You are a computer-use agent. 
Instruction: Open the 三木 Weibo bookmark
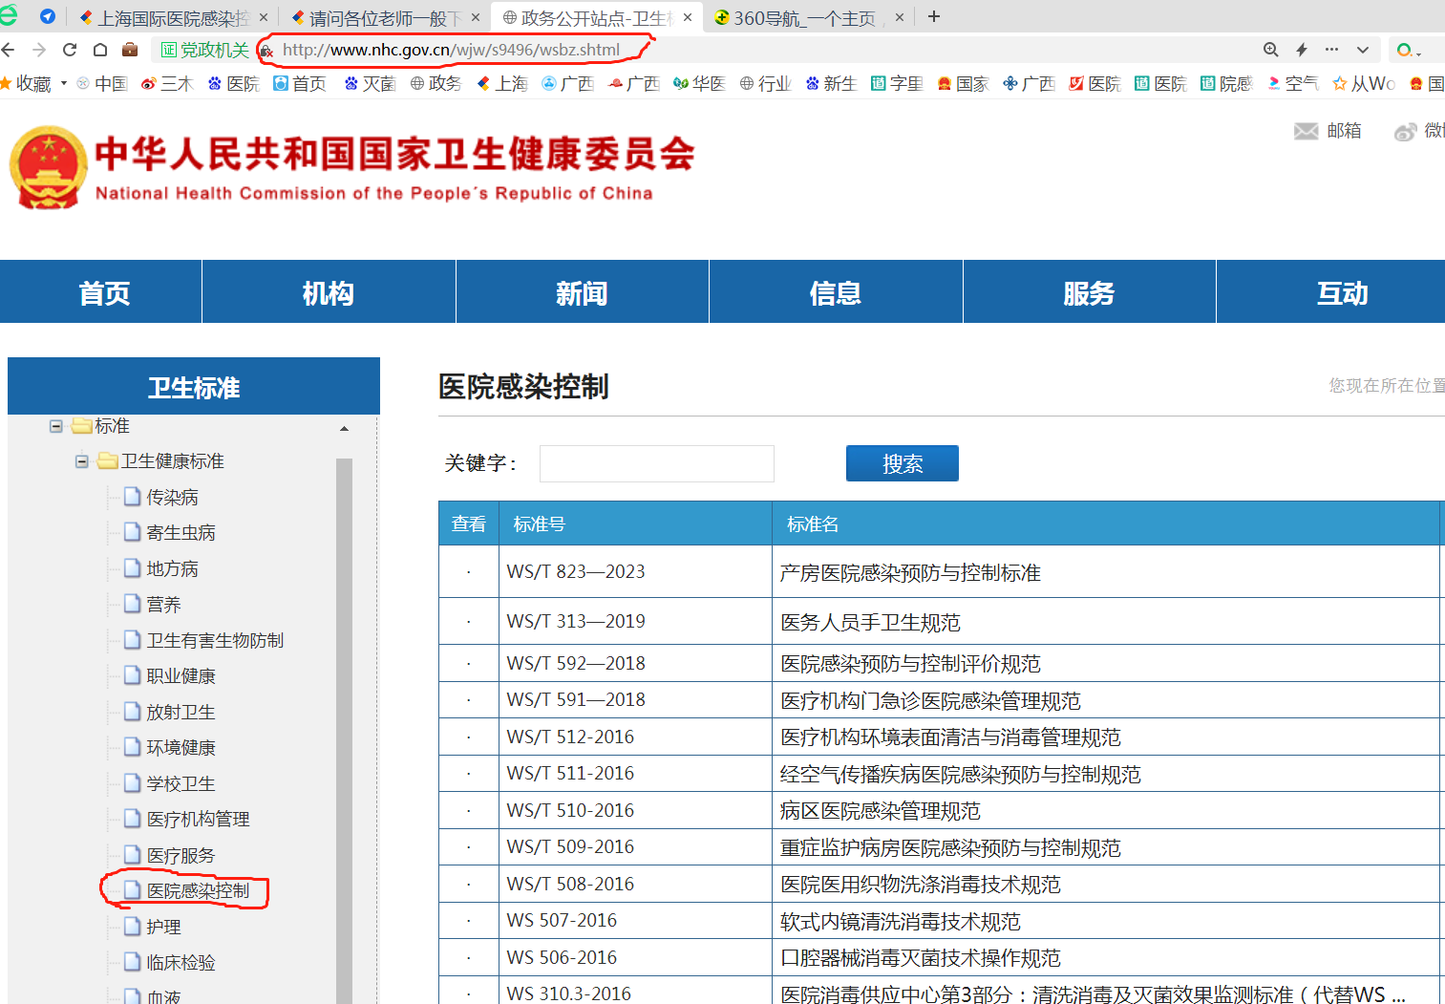point(167,84)
